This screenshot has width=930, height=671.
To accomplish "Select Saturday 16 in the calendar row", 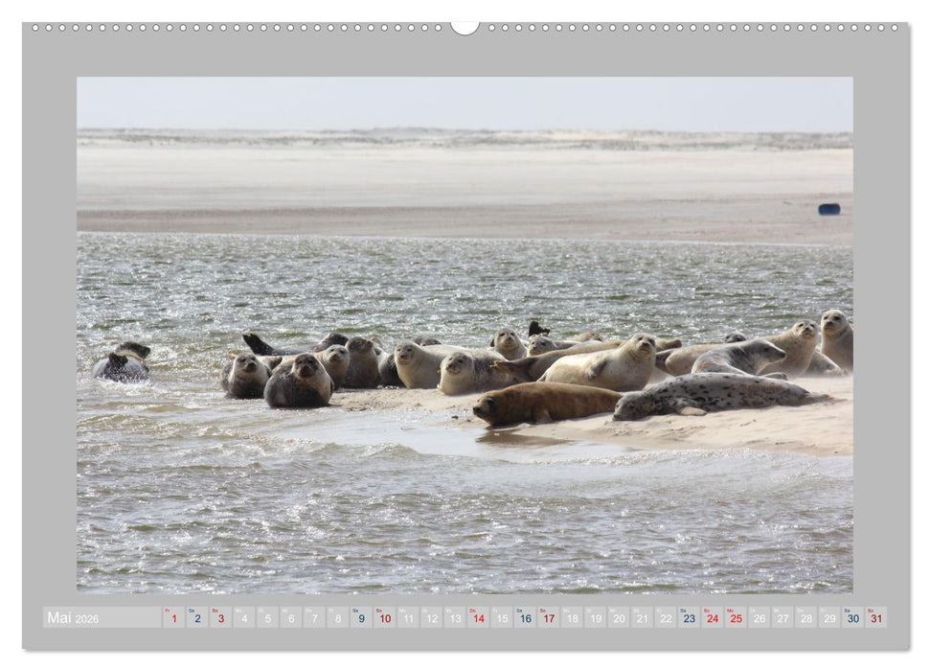I will pyautogui.click(x=525, y=620).
